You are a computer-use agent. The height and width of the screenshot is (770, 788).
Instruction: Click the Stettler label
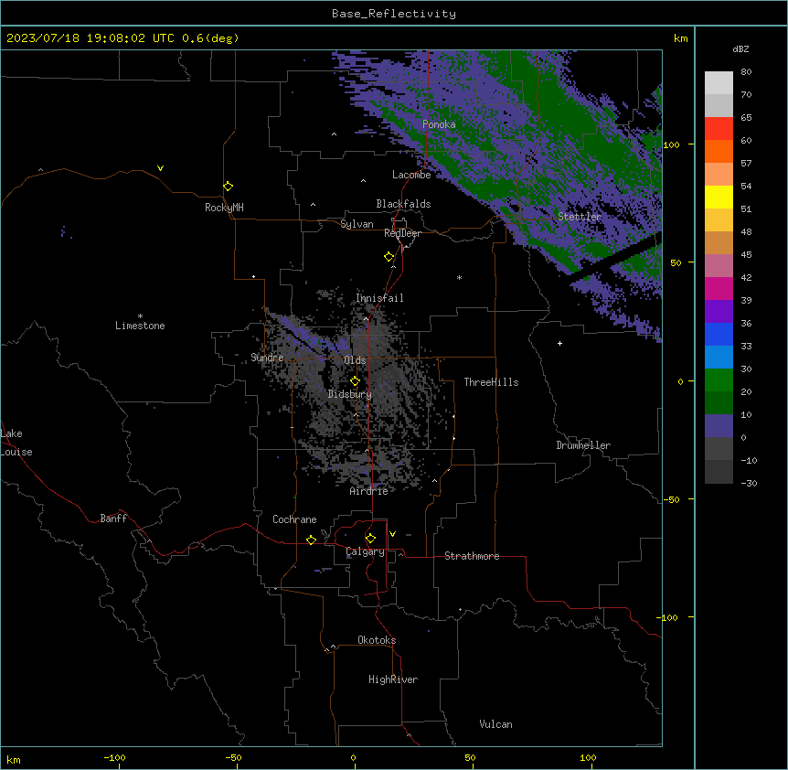tap(580, 217)
